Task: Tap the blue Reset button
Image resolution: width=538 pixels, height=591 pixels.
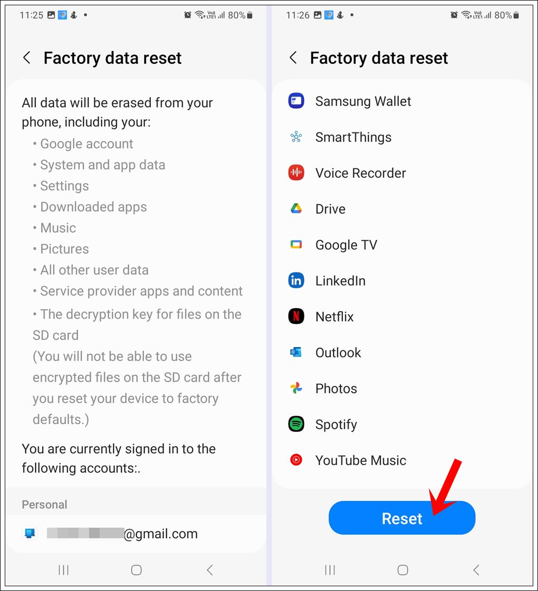Action: [x=402, y=518]
